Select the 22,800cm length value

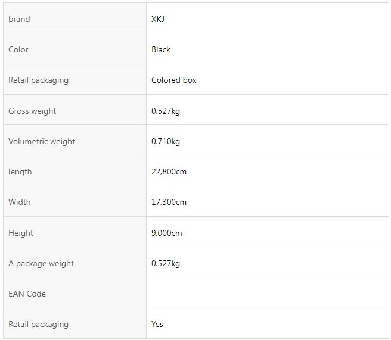click(x=169, y=171)
